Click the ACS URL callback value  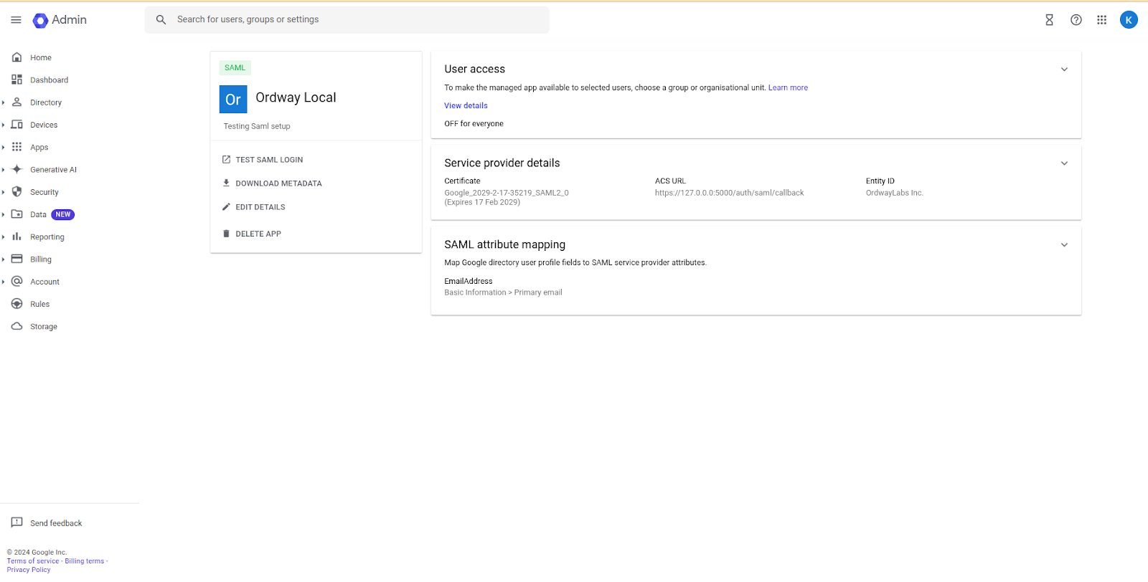click(729, 193)
